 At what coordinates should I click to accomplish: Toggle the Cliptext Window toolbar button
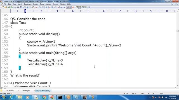pos(79,7)
